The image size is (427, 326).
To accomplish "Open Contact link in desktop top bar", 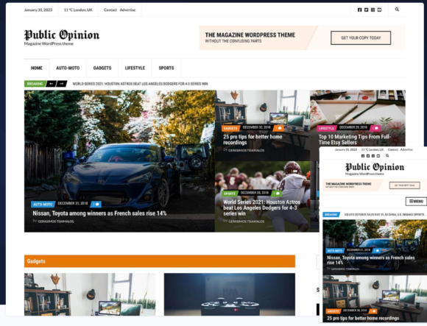I will (110, 10).
